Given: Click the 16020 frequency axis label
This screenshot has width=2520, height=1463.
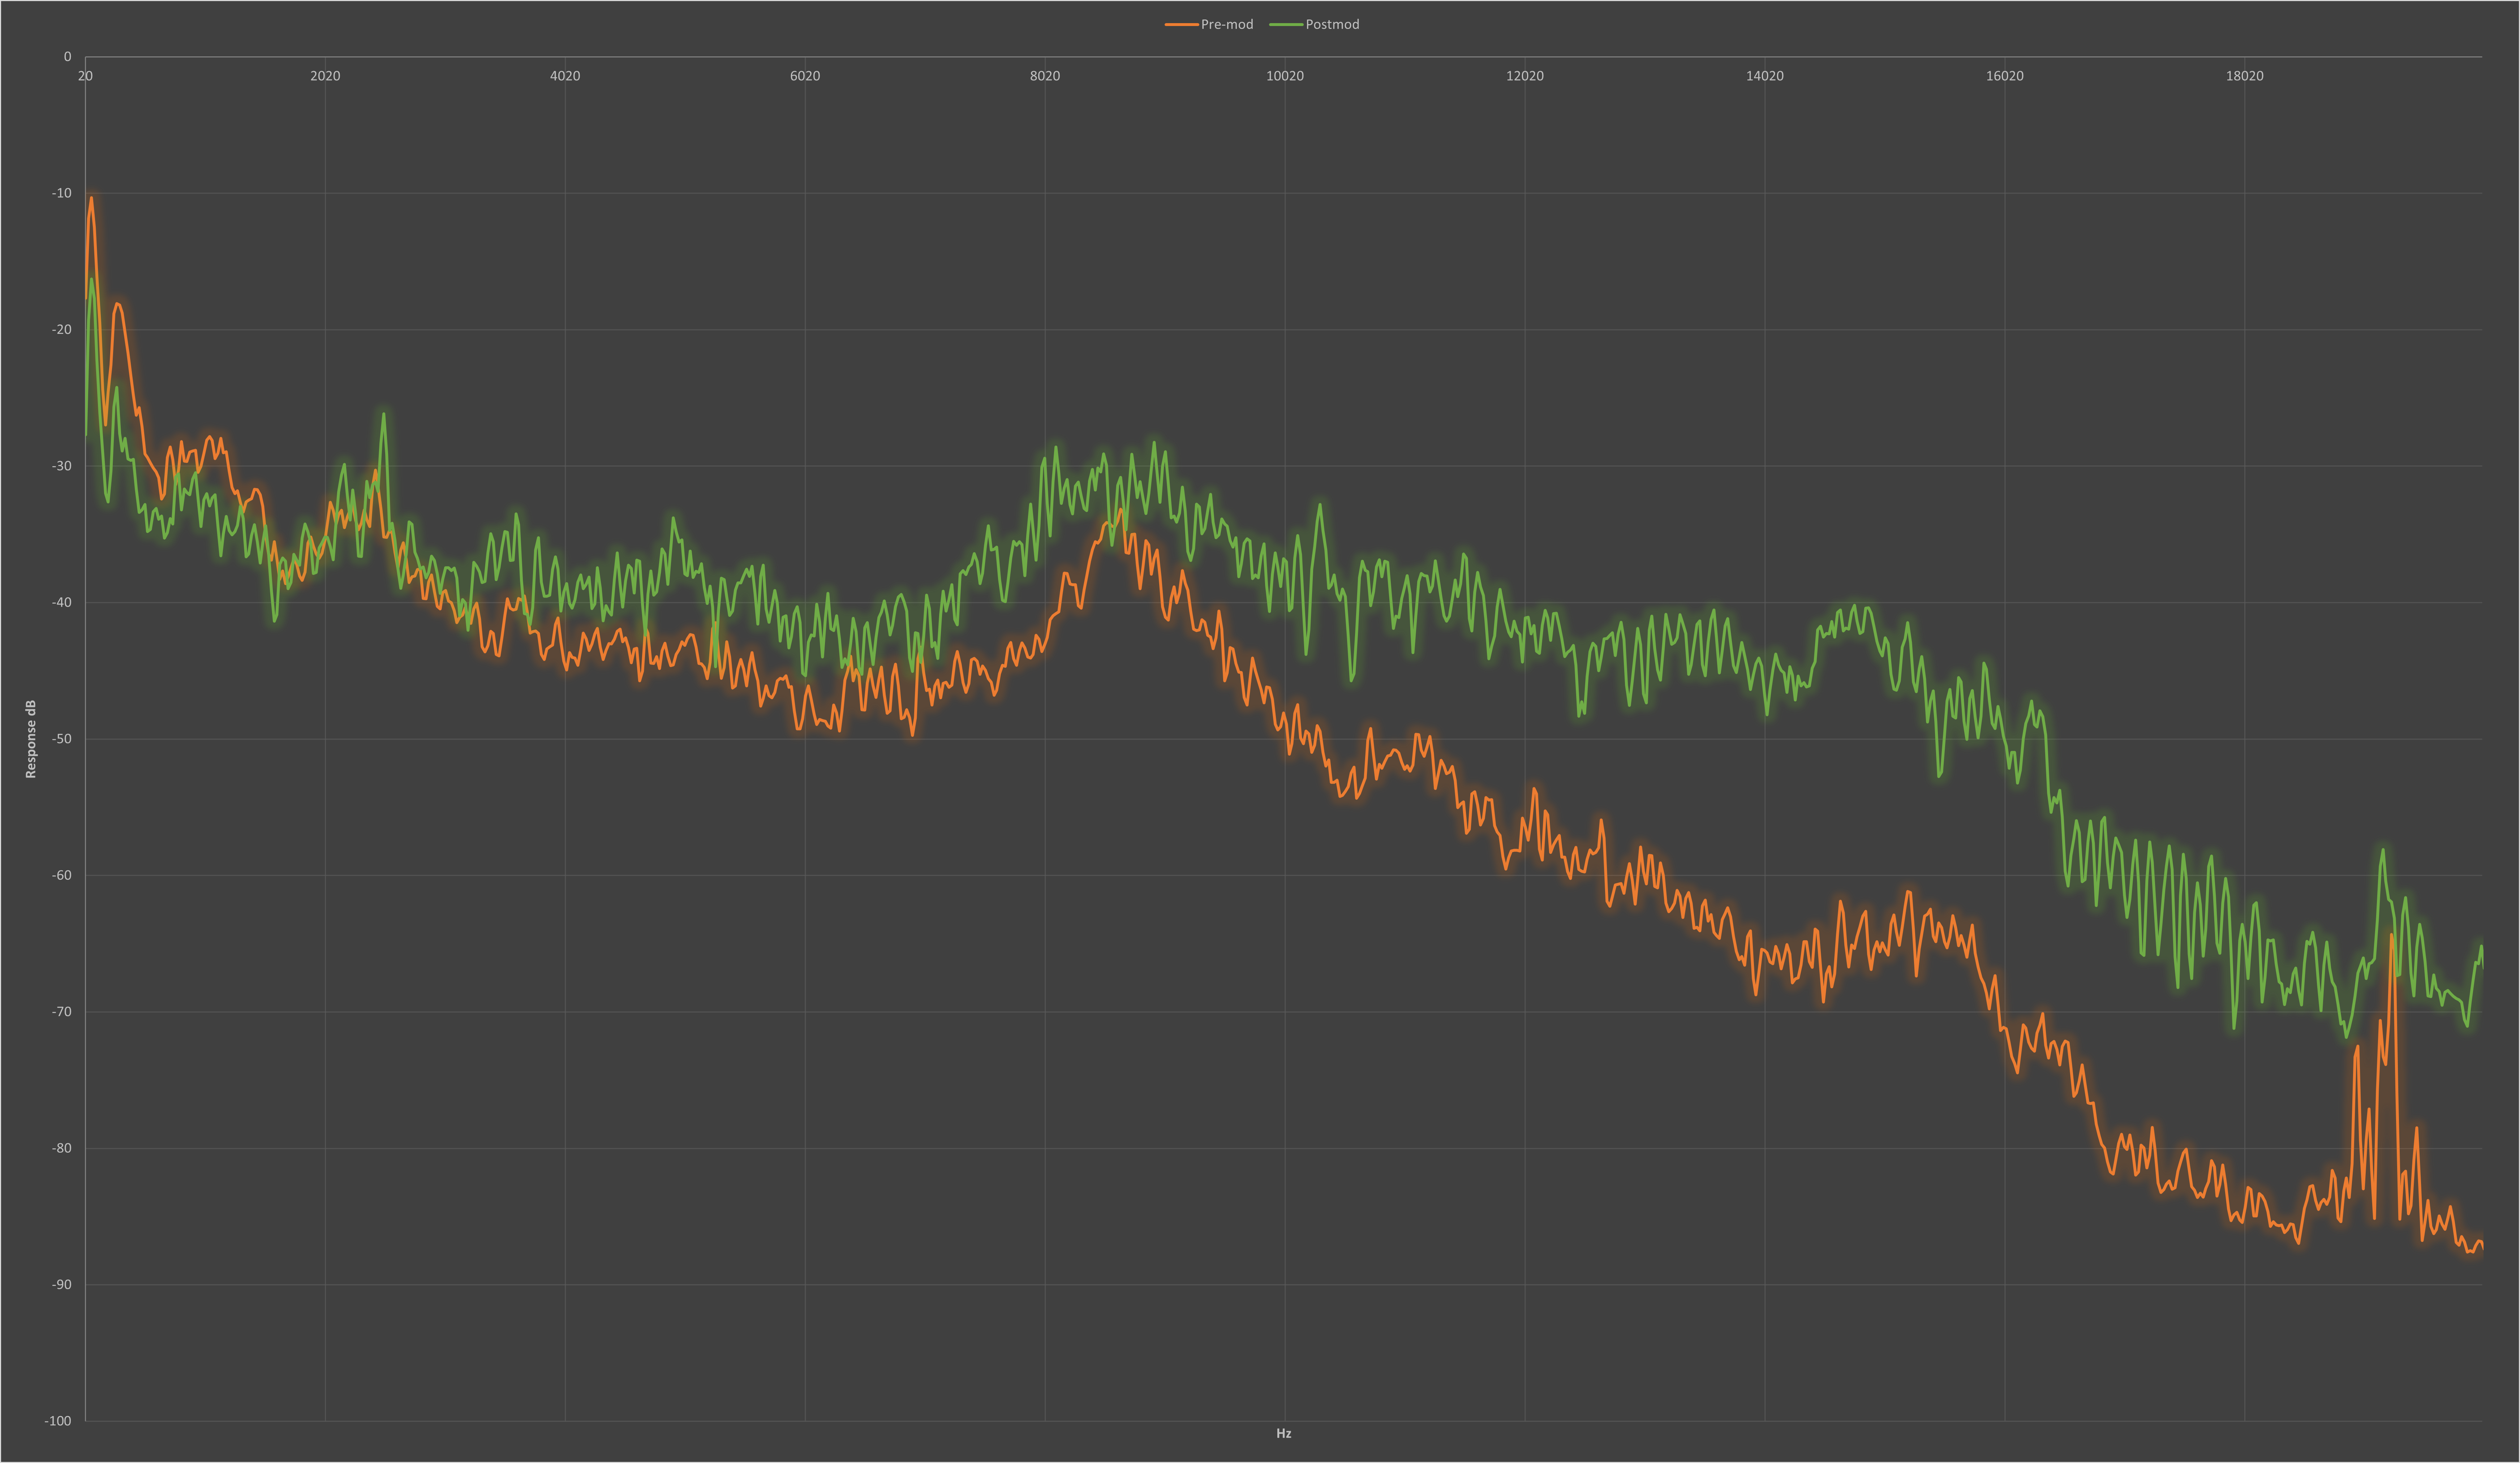Looking at the screenshot, I should pyautogui.click(x=2005, y=76).
